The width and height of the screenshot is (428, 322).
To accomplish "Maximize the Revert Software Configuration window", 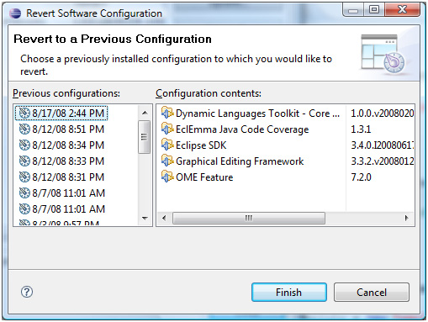I will point(374,10).
